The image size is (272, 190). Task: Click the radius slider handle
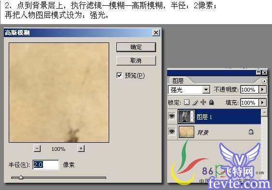21,177
